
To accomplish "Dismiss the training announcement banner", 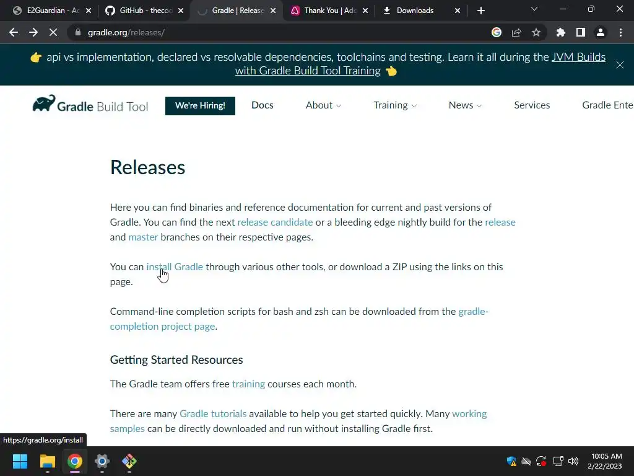I will point(620,64).
